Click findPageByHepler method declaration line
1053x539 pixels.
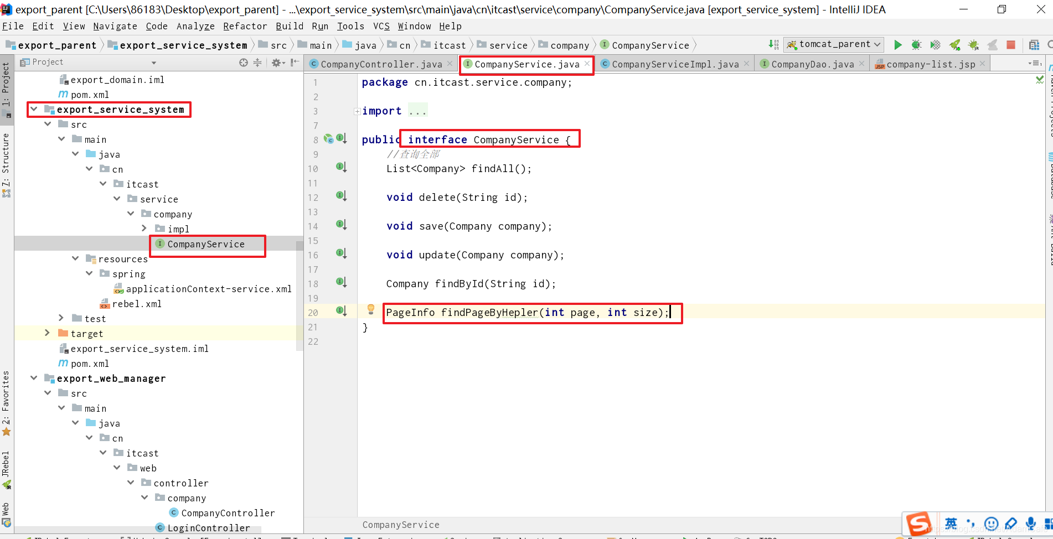pos(528,313)
